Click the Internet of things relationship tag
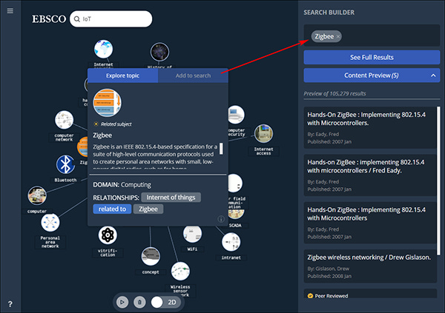Viewport: 445px width, 313px height. pyautogui.click(x=171, y=198)
